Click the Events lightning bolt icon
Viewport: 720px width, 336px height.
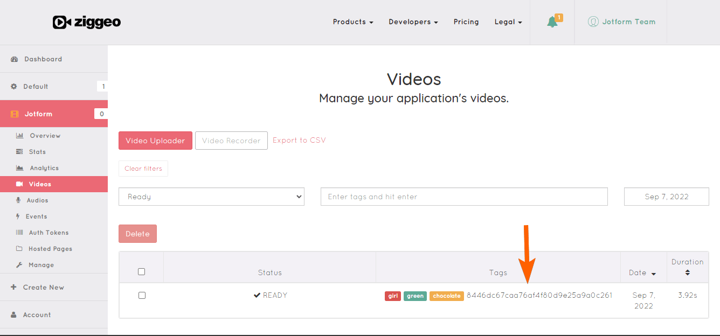(x=18, y=216)
